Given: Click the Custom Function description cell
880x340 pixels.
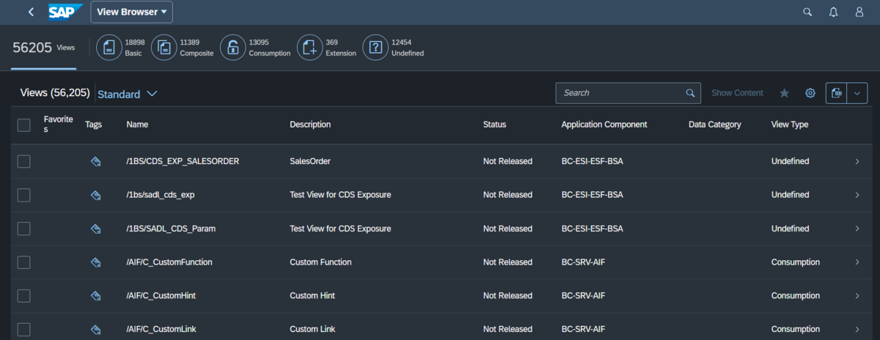Looking at the screenshot, I should pyautogui.click(x=320, y=262).
